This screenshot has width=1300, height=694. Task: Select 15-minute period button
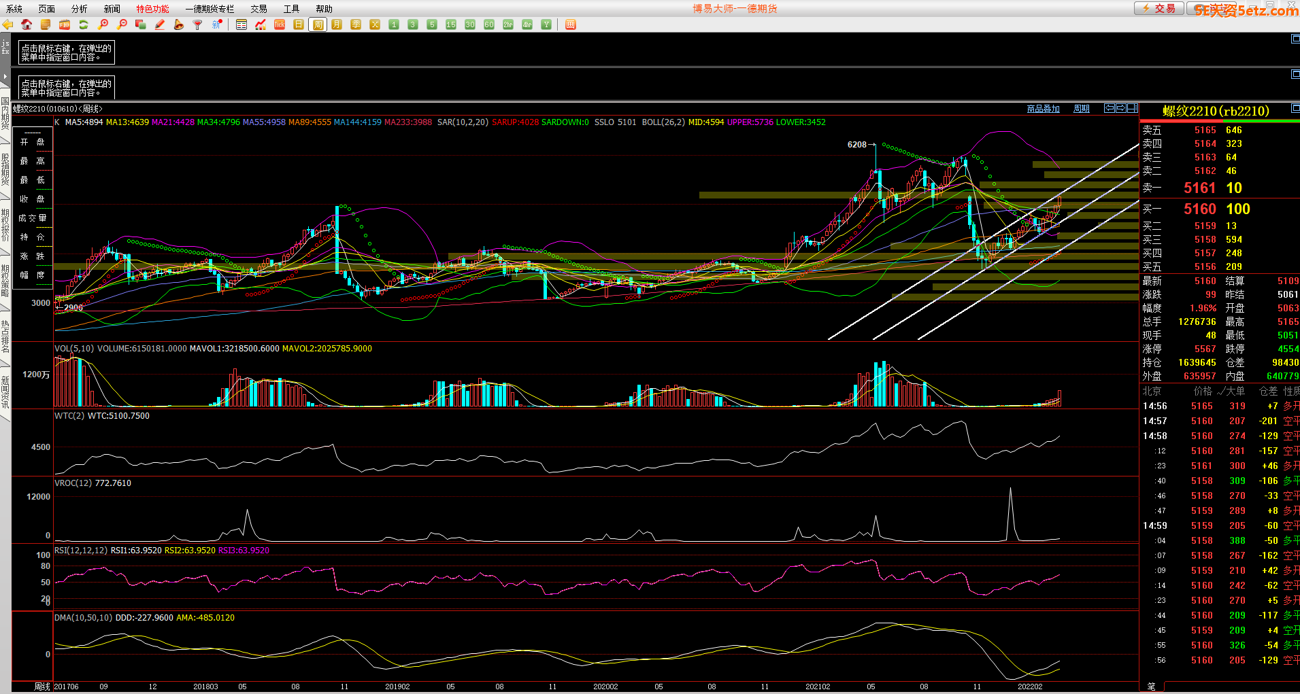click(x=451, y=24)
